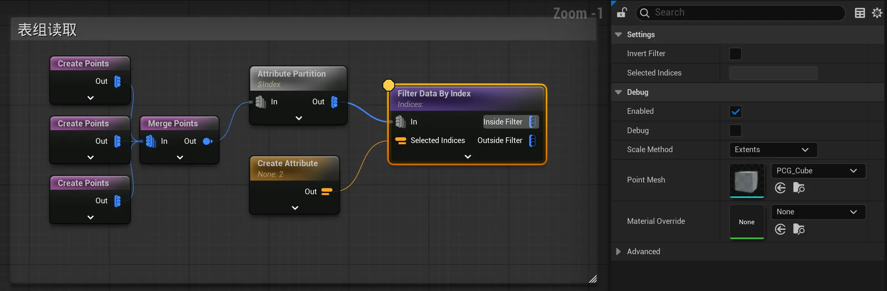Enable the Invert Filter checkbox

point(735,54)
